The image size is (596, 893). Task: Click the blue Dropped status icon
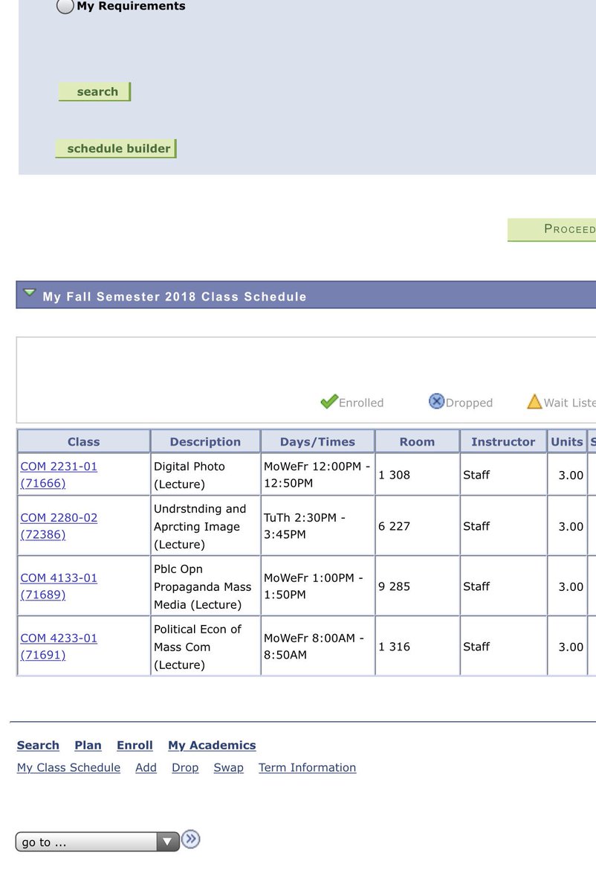[436, 401]
